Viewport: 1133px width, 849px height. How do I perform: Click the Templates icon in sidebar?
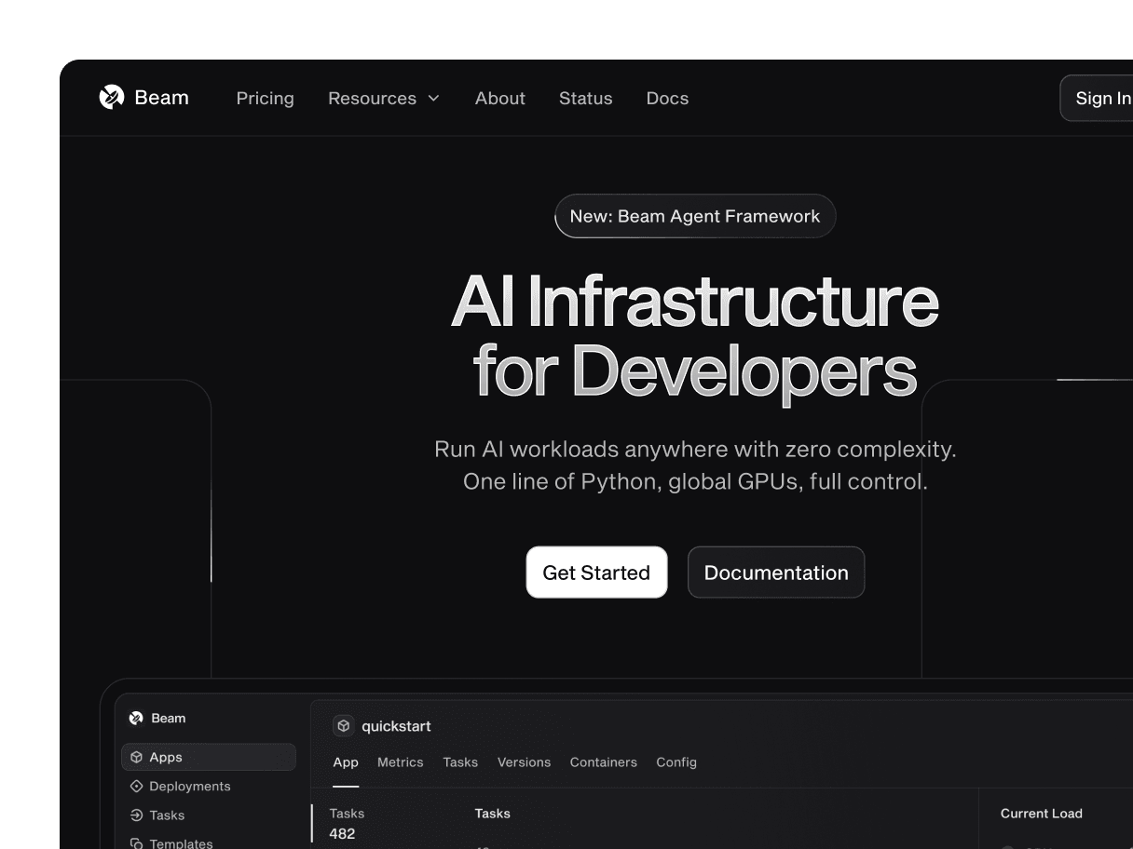[x=136, y=843]
